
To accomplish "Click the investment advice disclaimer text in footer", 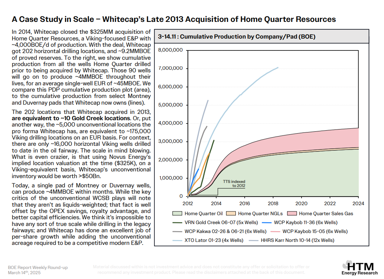I will pos(201,269).
